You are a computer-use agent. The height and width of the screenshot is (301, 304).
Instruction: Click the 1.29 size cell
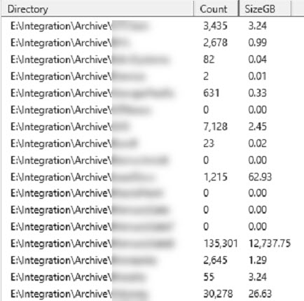pyautogui.click(x=257, y=260)
